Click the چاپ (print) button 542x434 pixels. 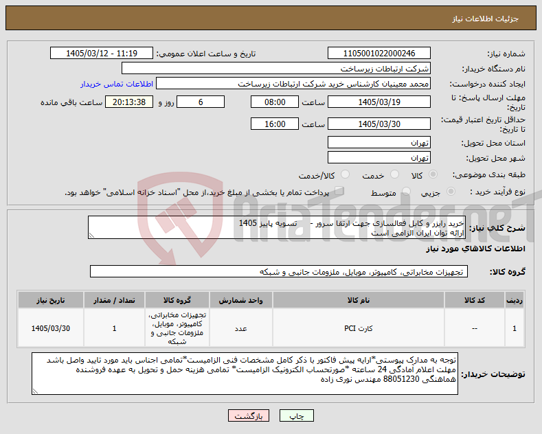tap(297, 415)
